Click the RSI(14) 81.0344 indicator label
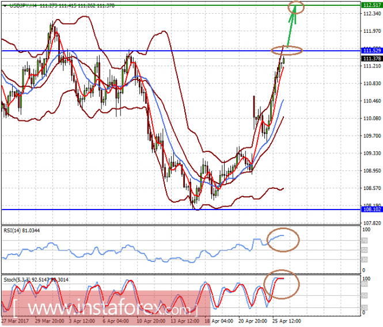This screenshot has width=383, height=327. pos(22,230)
